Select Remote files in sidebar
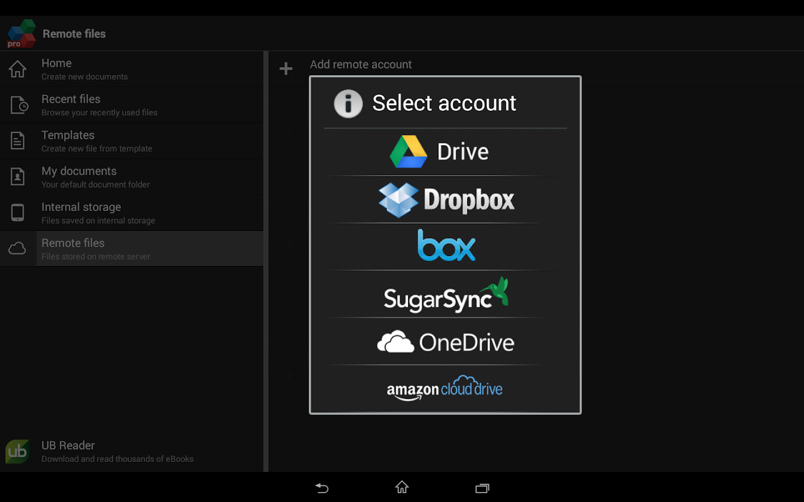Screen dimensions: 804x502 point(132,249)
